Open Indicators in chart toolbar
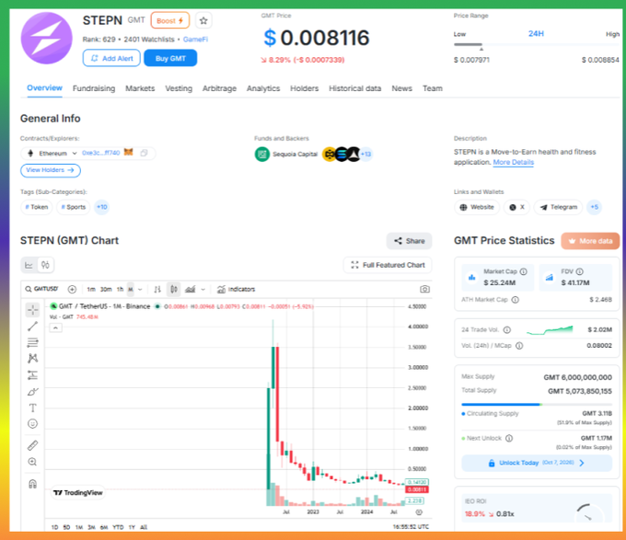The image size is (626, 540). click(236, 289)
